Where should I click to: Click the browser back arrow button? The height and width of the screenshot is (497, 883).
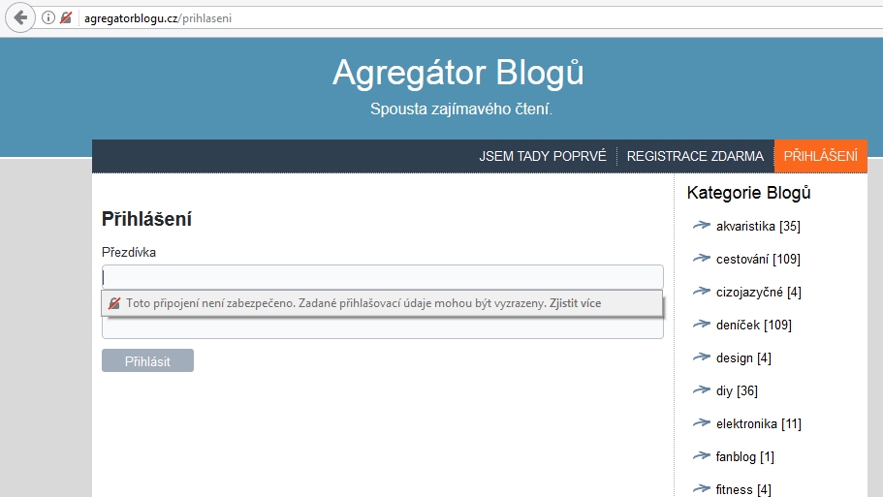pos(20,17)
